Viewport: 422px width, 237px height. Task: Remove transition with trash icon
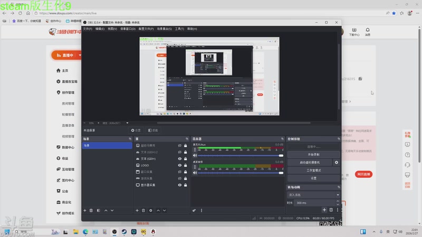pyautogui.click(x=331, y=210)
